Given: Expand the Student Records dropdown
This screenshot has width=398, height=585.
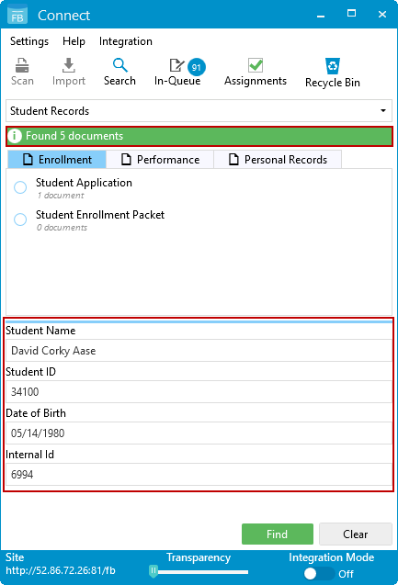Looking at the screenshot, I should [x=199, y=111].
